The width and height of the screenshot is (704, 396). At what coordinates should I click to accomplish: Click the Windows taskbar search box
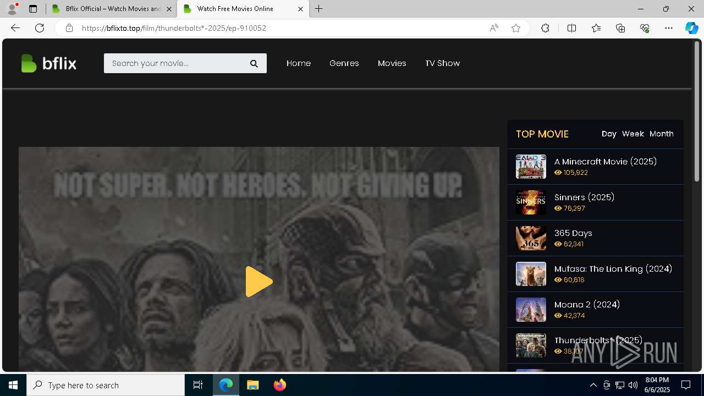[106, 385]
